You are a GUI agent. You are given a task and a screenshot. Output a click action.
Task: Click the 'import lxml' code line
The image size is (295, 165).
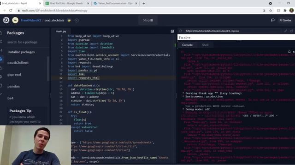76,74
